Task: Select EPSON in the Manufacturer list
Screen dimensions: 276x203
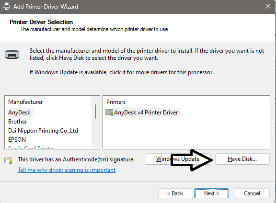Action: [17, 140]
